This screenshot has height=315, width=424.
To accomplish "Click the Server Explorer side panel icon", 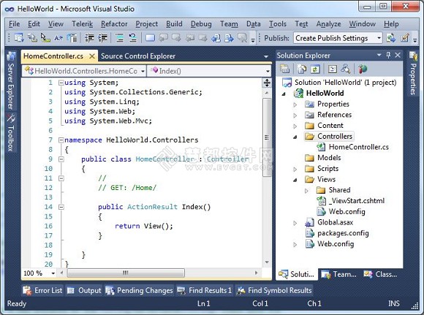I will click(11, 56).
